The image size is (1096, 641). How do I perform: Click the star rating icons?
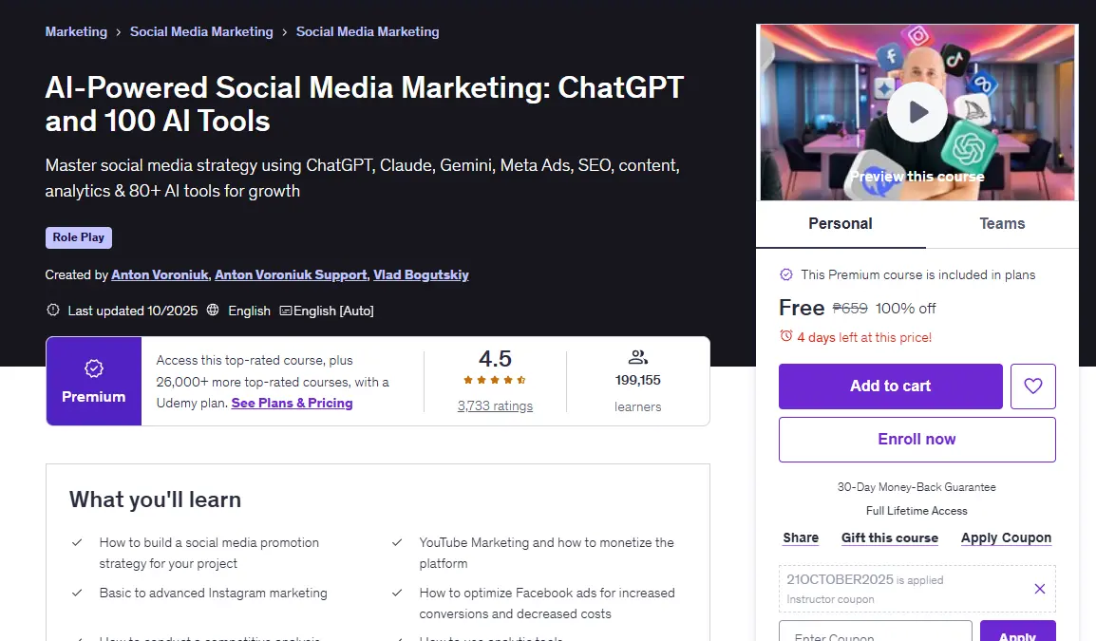(494, 380)
